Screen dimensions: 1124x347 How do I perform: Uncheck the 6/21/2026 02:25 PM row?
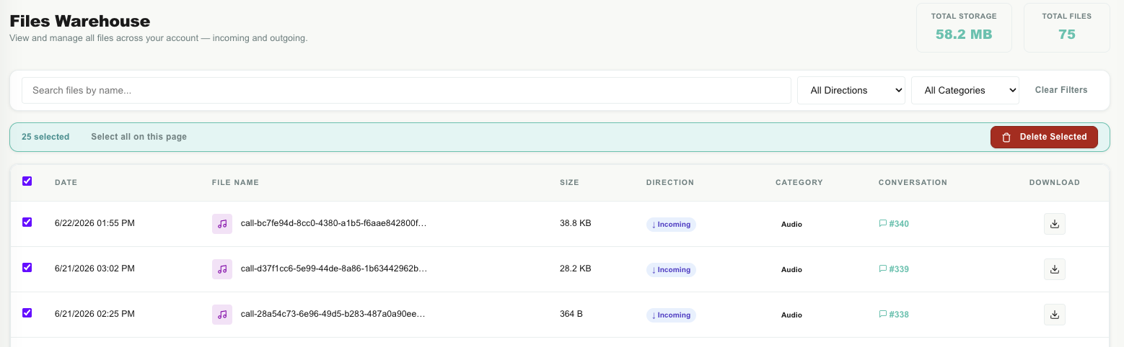(x=27, y=313)
